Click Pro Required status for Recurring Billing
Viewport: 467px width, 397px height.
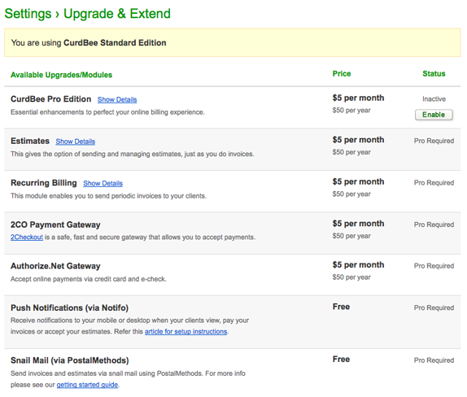(434, 183)
